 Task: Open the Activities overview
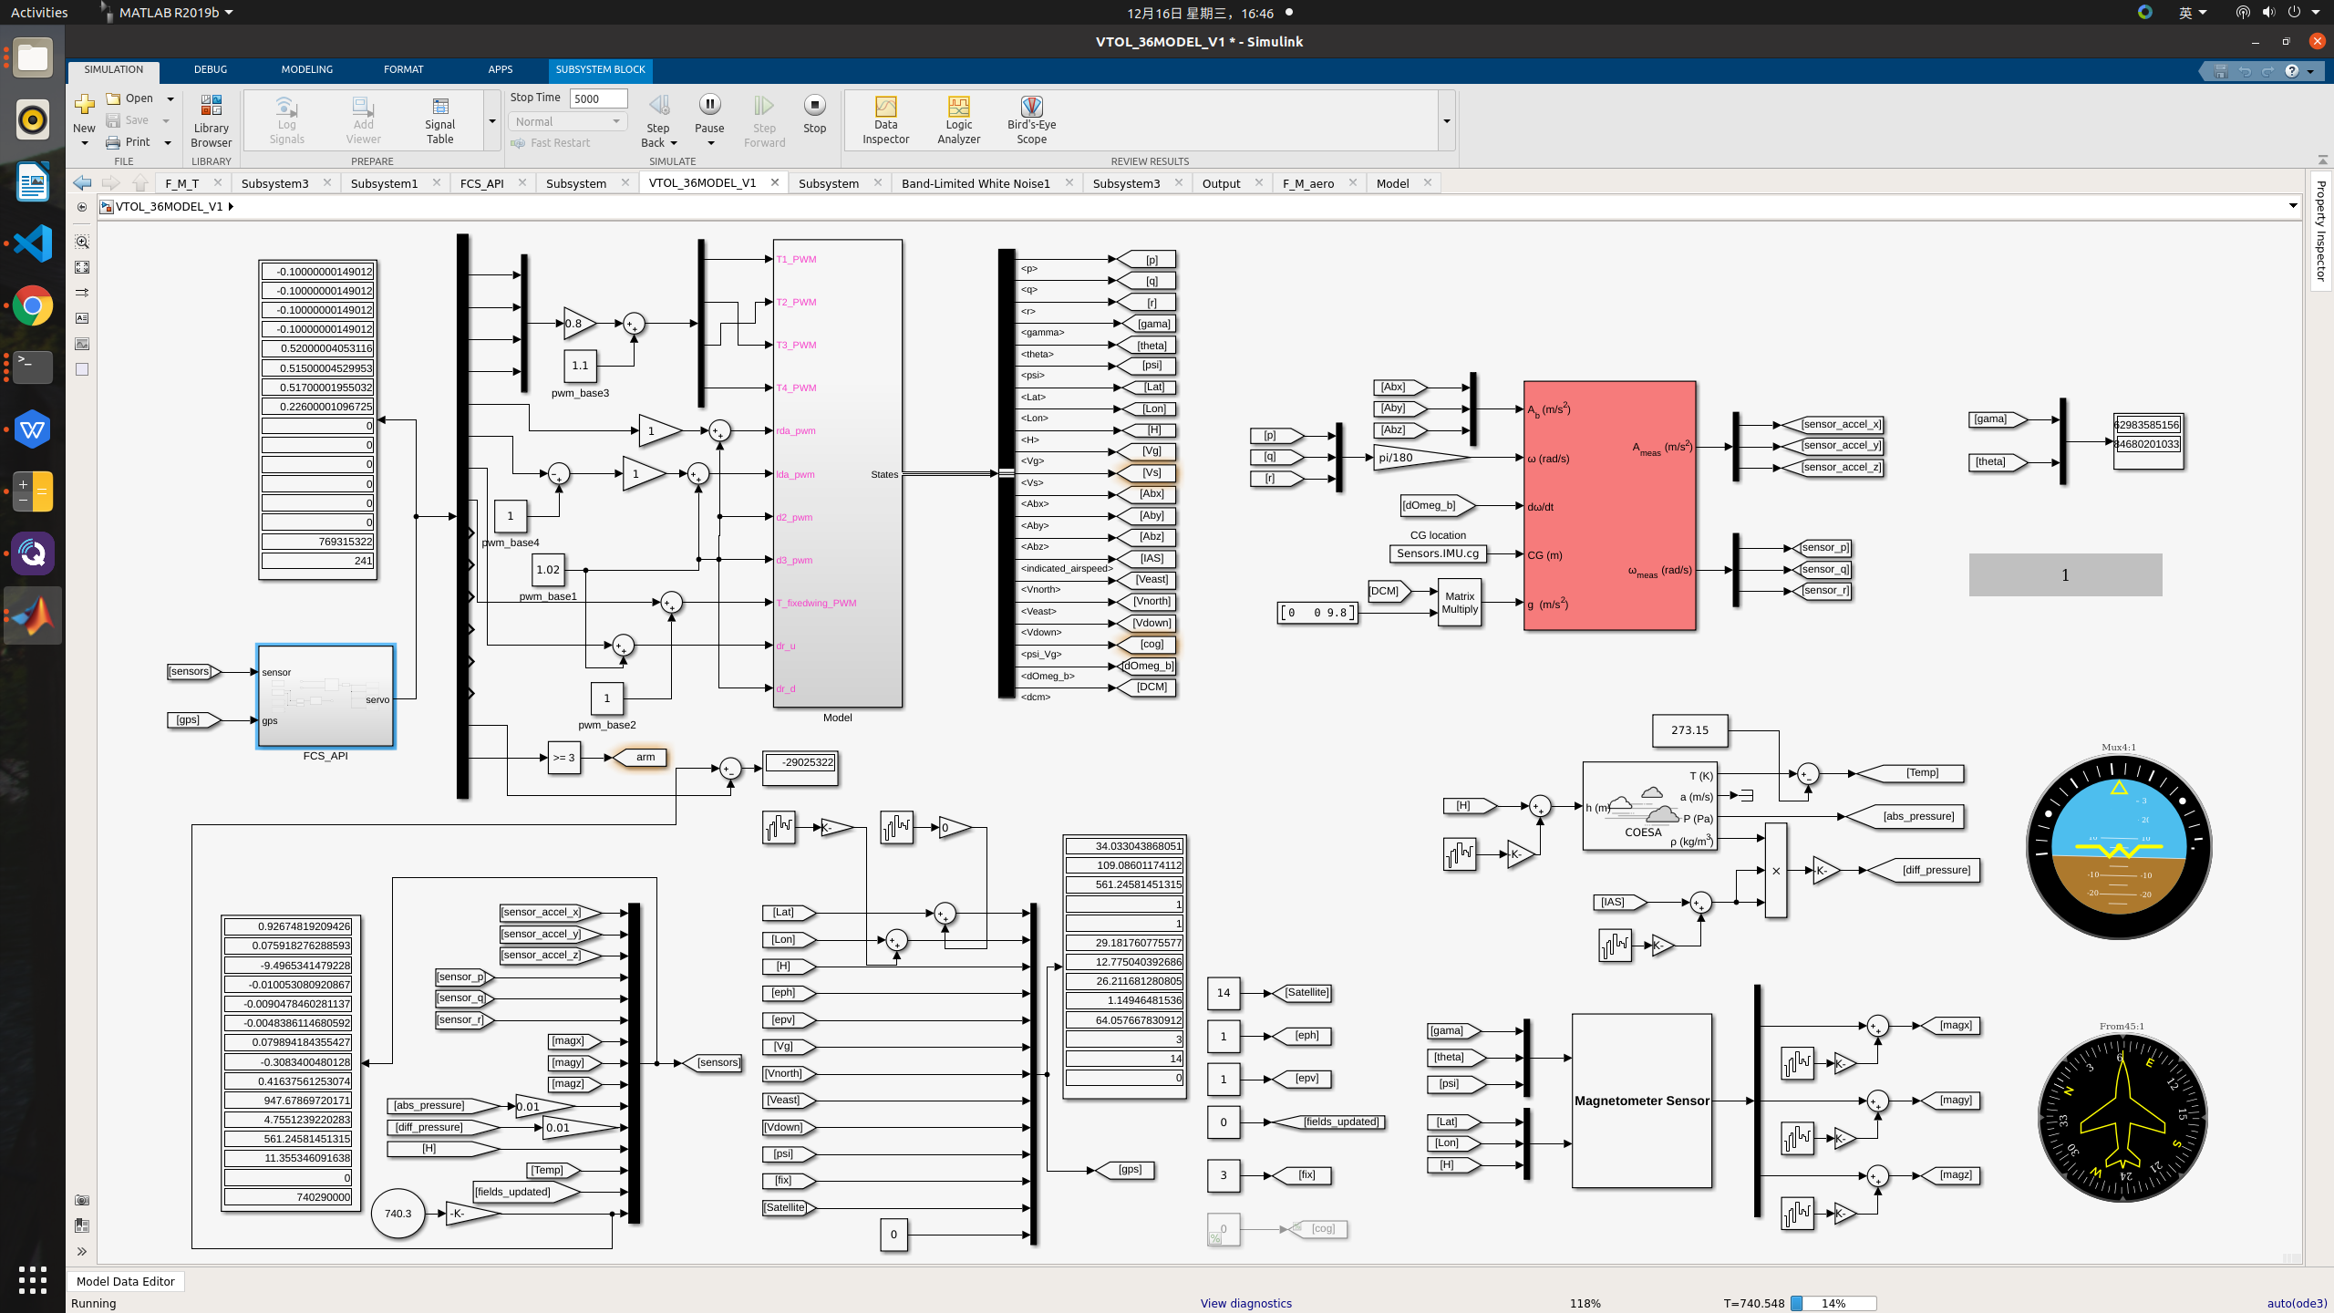point(39,13)
